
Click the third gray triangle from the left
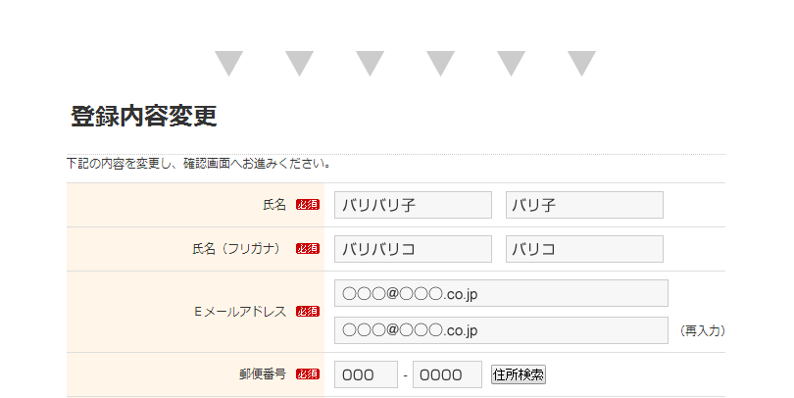(x=370, y=63)
